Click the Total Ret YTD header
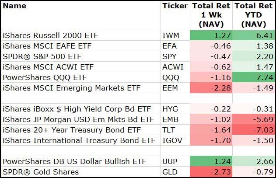276x178 pixels. point(255,15)
